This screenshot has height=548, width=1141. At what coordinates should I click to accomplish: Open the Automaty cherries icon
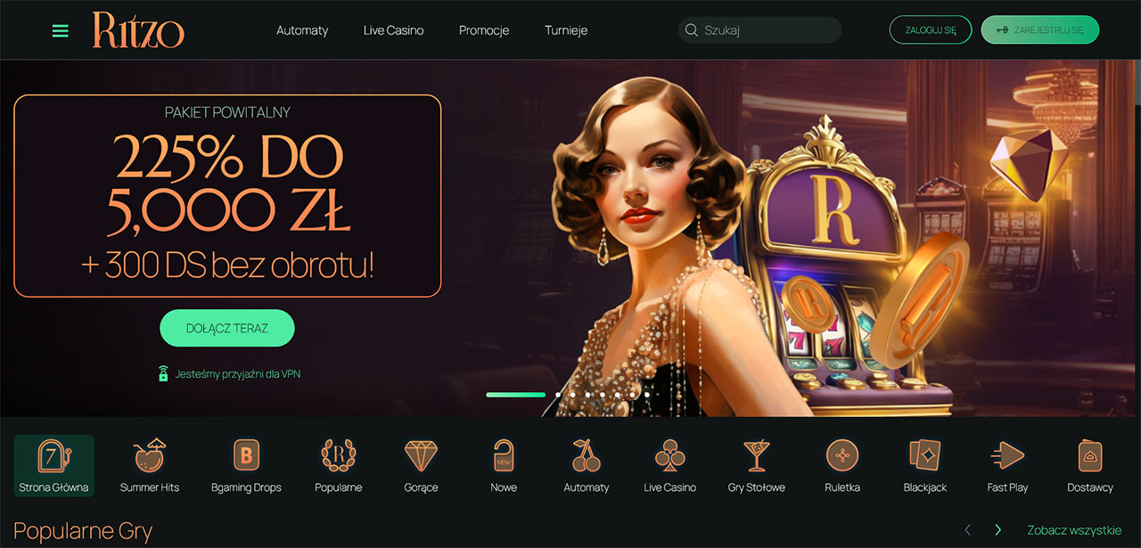[x=587, y=455]
